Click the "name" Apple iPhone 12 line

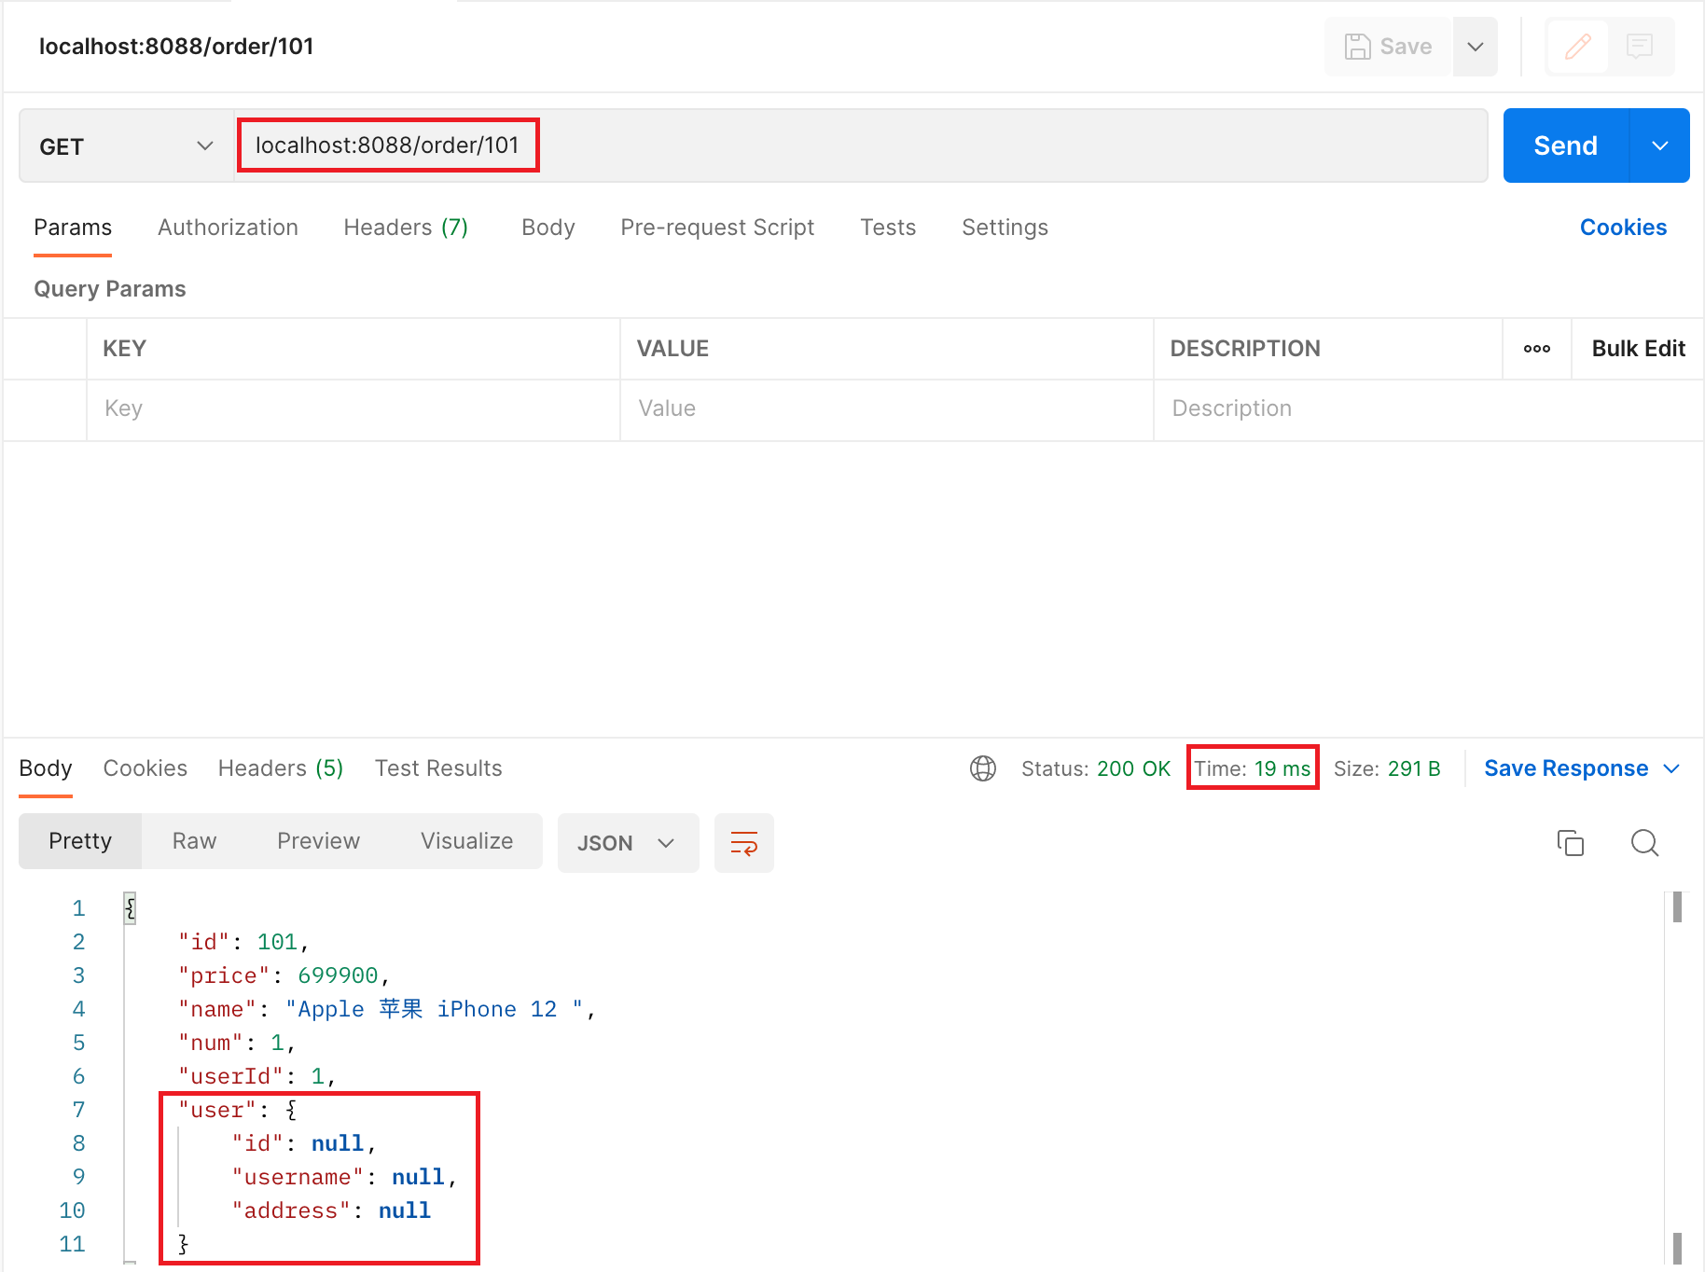point(386,1009)
